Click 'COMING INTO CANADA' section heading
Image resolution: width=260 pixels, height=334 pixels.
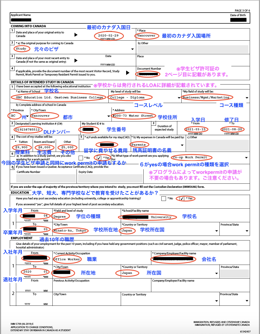tap(28, 26)
